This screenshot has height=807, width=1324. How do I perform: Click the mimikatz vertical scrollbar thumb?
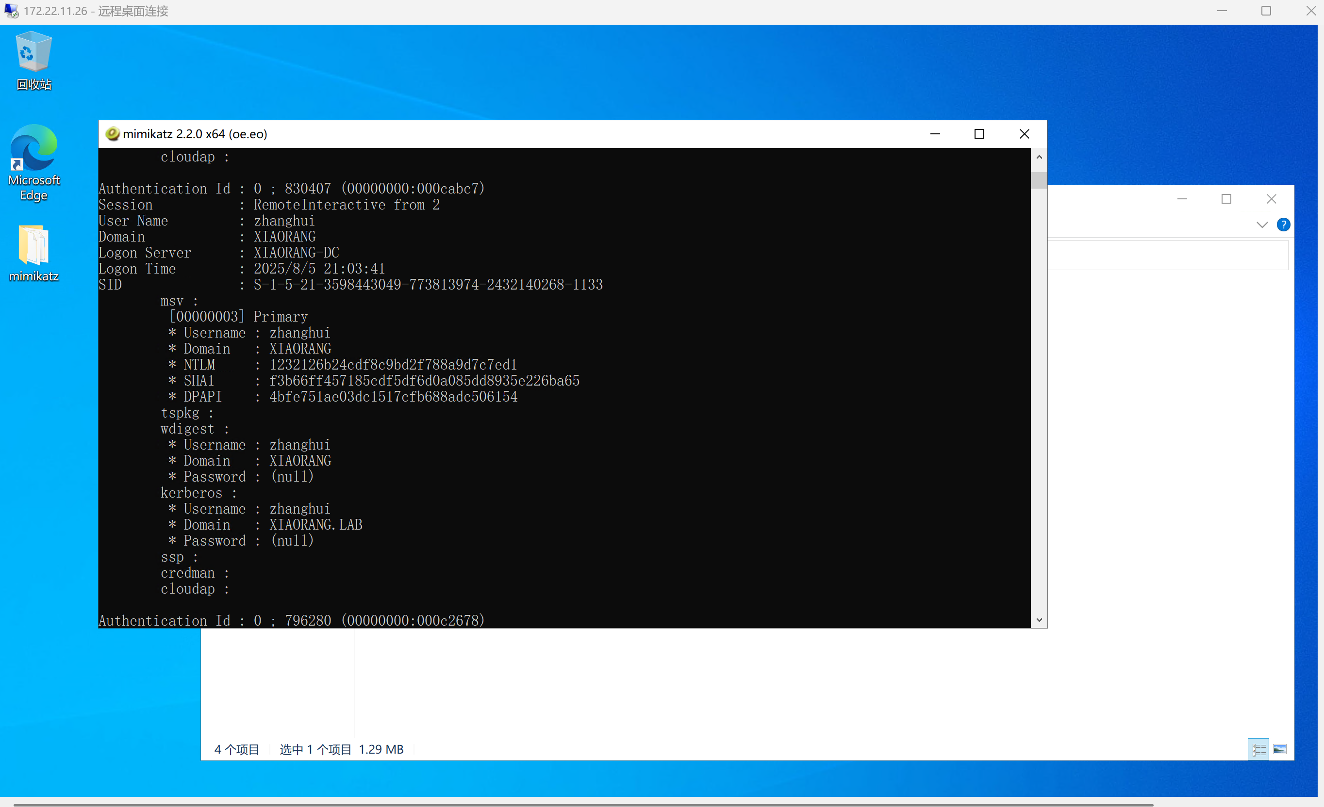[x=1039, y=180]
